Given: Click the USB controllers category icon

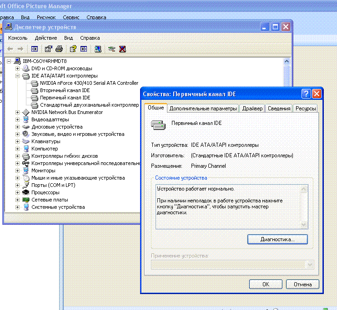Looking at the screenshot, I should (26, 163).
